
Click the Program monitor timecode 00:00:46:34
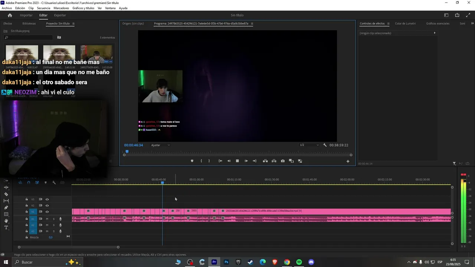[x=134, y=145]
